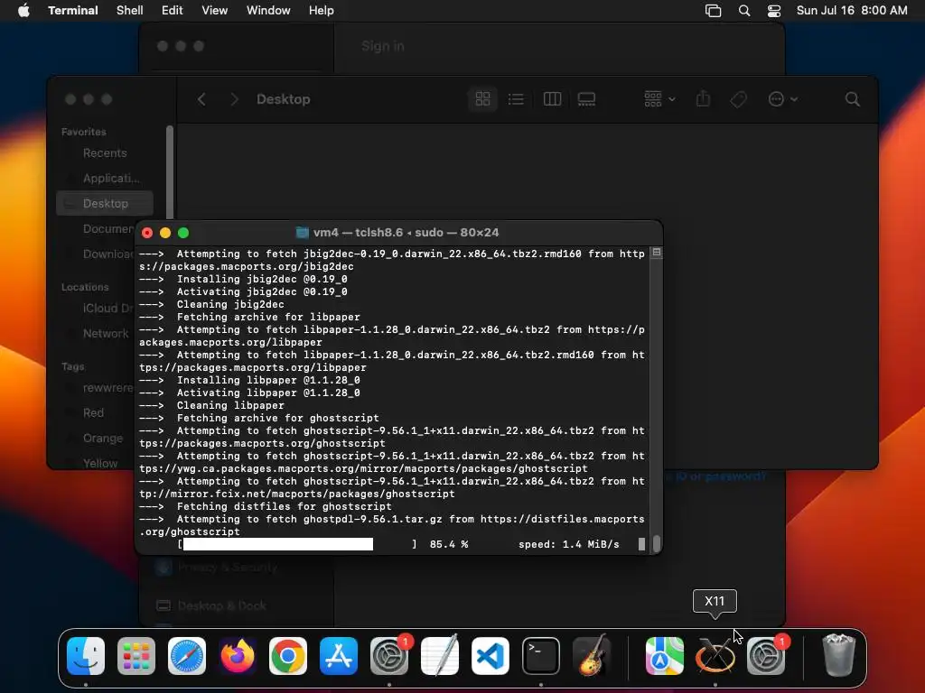Minimize the Terminal window with yellow button
The width and height of the screenshot is (925, 693).
point(165,233)
